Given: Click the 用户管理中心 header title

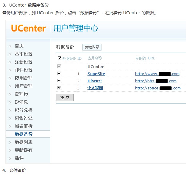Looking at the screenshot, I should click(x=76, y=28).
